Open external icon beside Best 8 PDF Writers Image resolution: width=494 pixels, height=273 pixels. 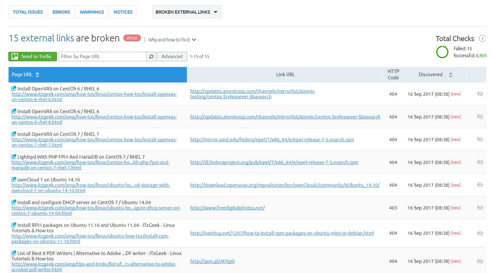14,253
